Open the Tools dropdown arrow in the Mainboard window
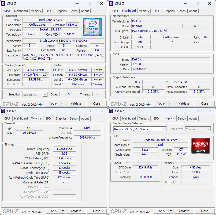The image size is (216, 215). (171, 103)
